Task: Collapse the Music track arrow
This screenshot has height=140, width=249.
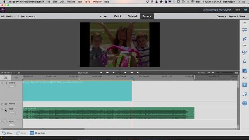Action: (2, 121)
